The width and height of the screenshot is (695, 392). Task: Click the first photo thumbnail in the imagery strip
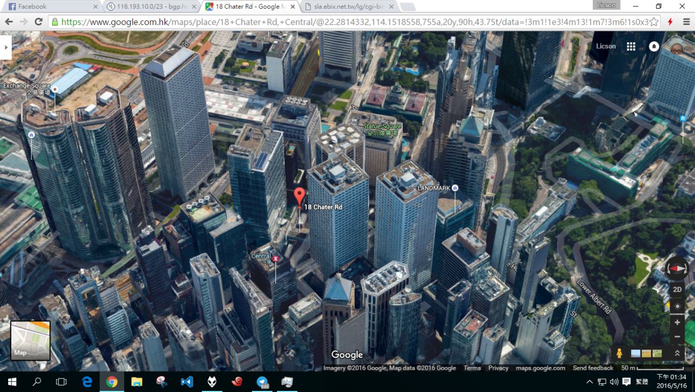click(x=636, y=353)
